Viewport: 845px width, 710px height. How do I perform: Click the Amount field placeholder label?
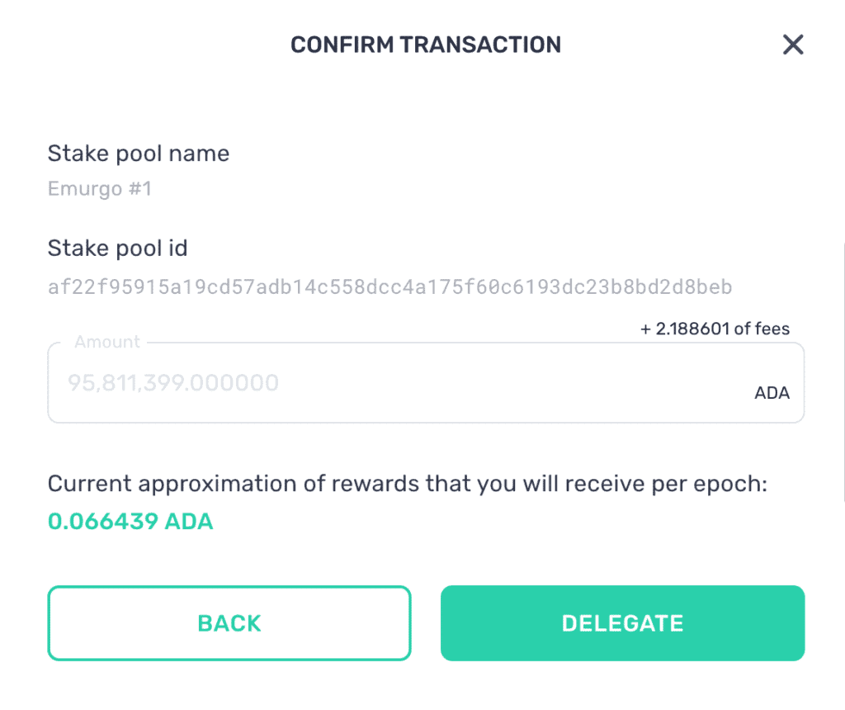coord(107,341)
